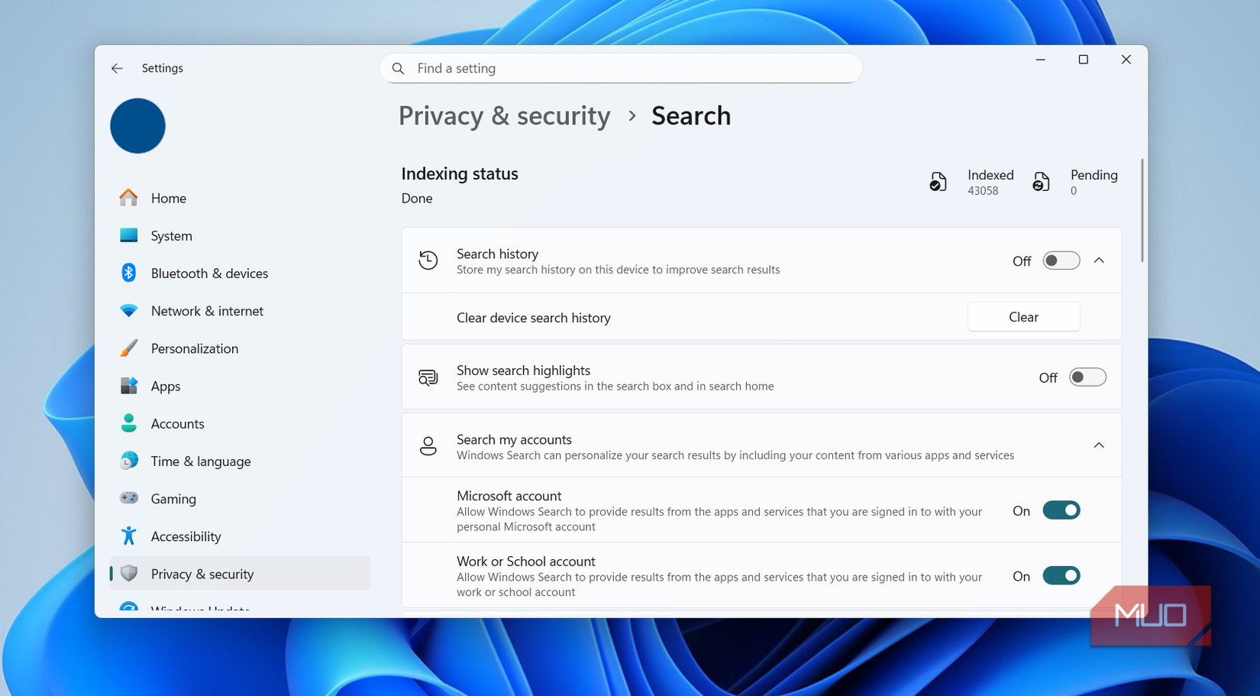Select the Accounts icon in sidebar

point(130,423)
